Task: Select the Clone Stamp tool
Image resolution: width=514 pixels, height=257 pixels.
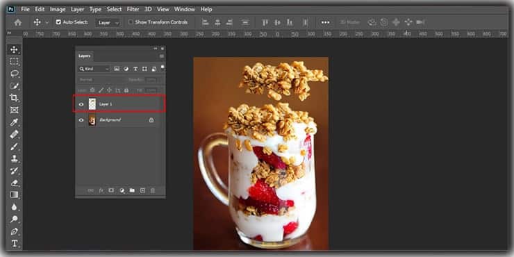Action: point(14,158)
